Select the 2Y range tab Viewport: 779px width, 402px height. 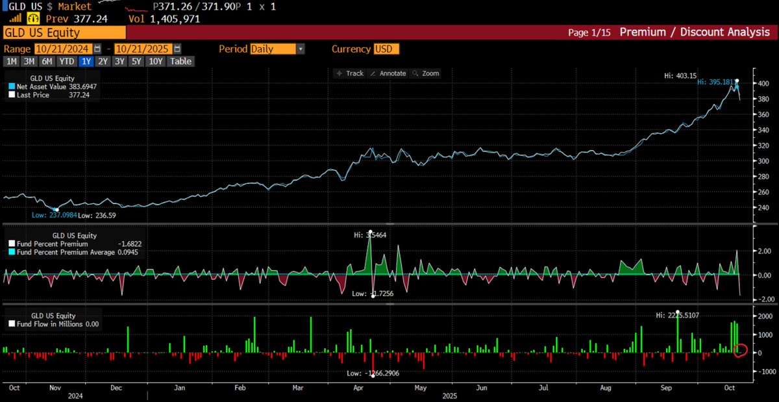pos(103,61)
